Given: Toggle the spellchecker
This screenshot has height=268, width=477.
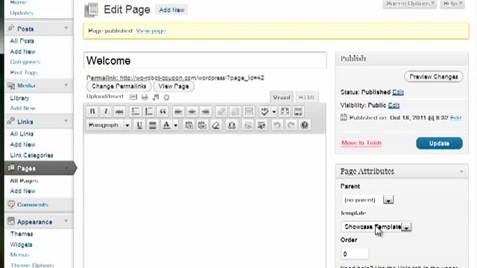Looking at the screenshot, I should click(265, 111).
